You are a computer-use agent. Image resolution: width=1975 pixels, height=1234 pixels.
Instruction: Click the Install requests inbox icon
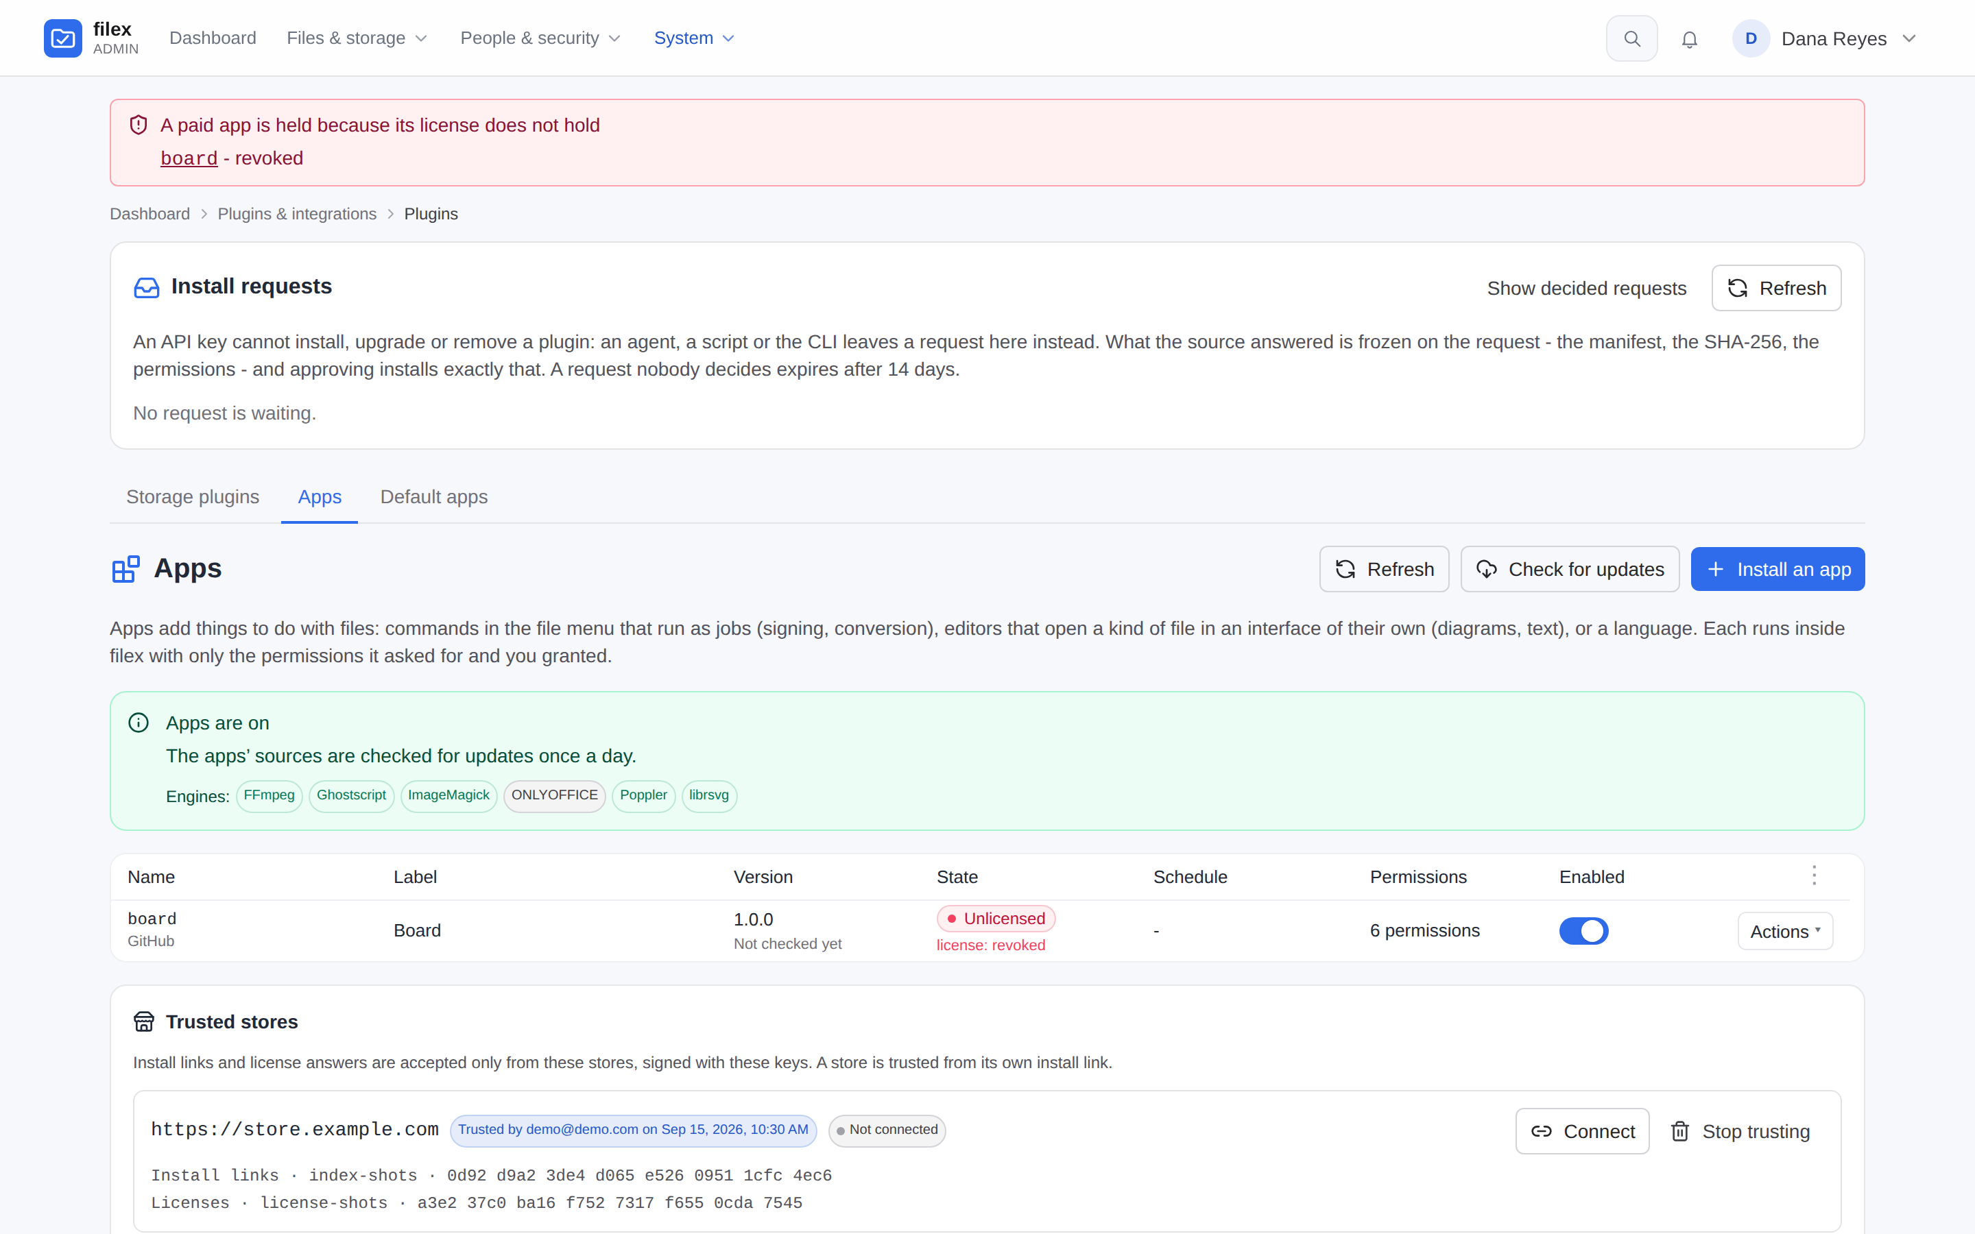[147, 287]
